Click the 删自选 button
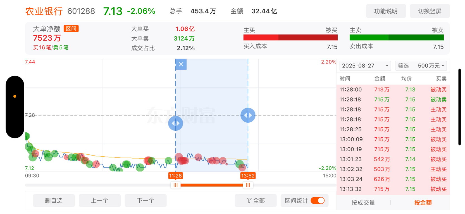 [54, 201]
